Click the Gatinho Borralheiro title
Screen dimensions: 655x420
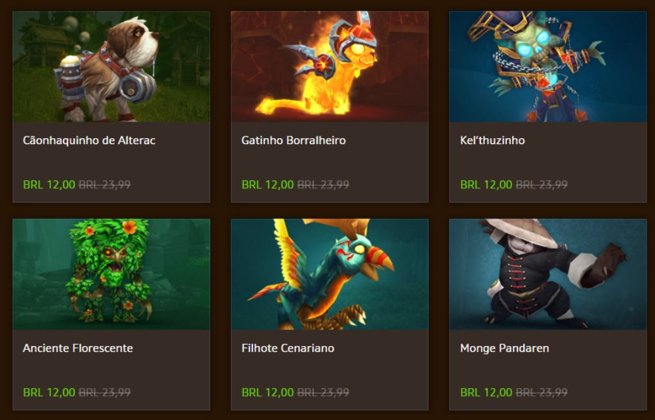(293, 140)
